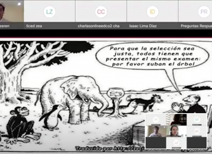The width and height of the screenshot is (212, 154).
Task: Click the 'Preguntas Respue' name label
Action: (196, 26)
